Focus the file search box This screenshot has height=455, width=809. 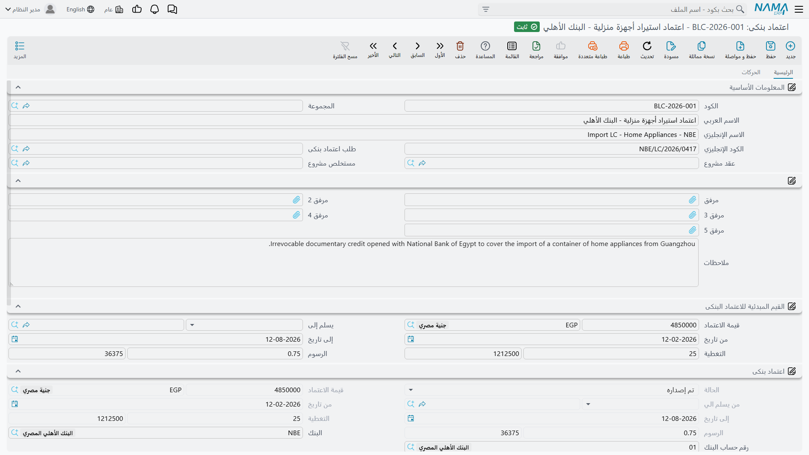click(612, 9)
